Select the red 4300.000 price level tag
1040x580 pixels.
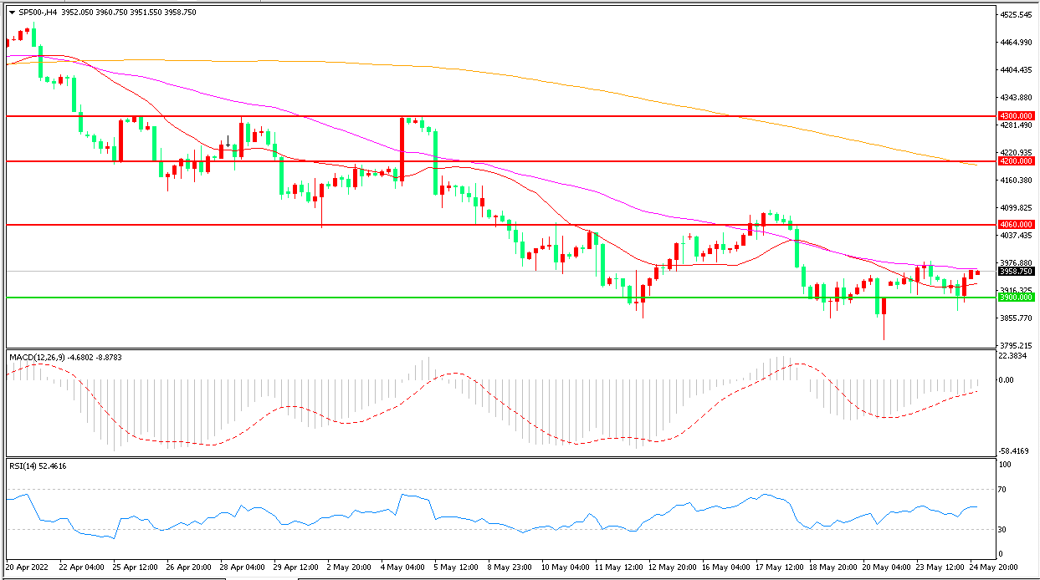click(x=1016, y=115)
